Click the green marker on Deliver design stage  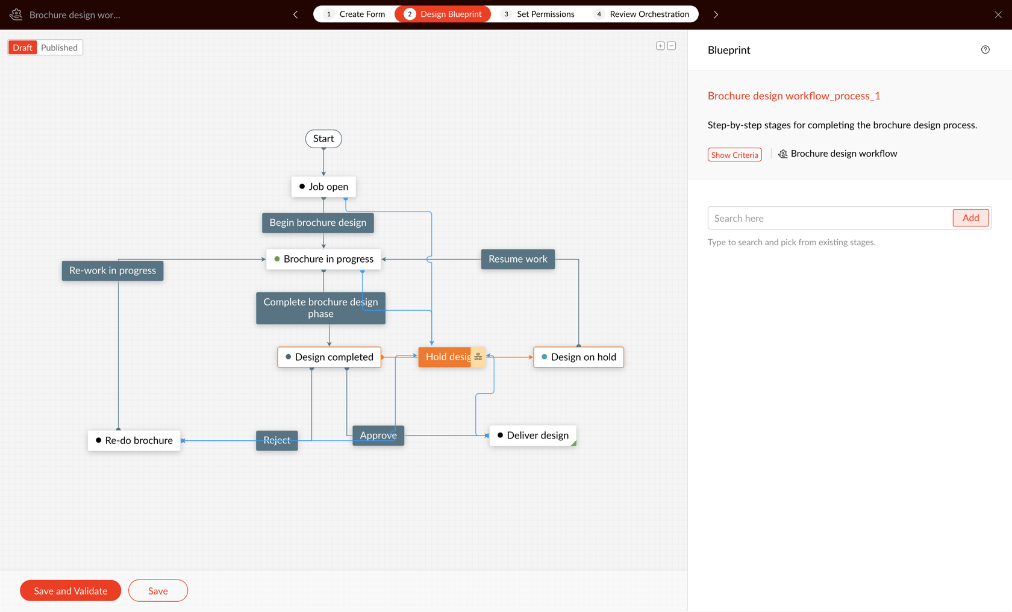click(x=573, y=443)
